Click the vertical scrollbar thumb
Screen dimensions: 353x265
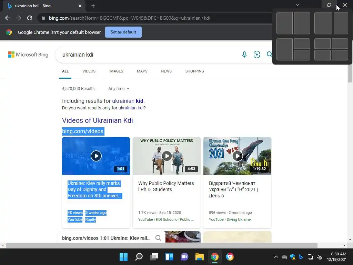click(x=350, y=73)
